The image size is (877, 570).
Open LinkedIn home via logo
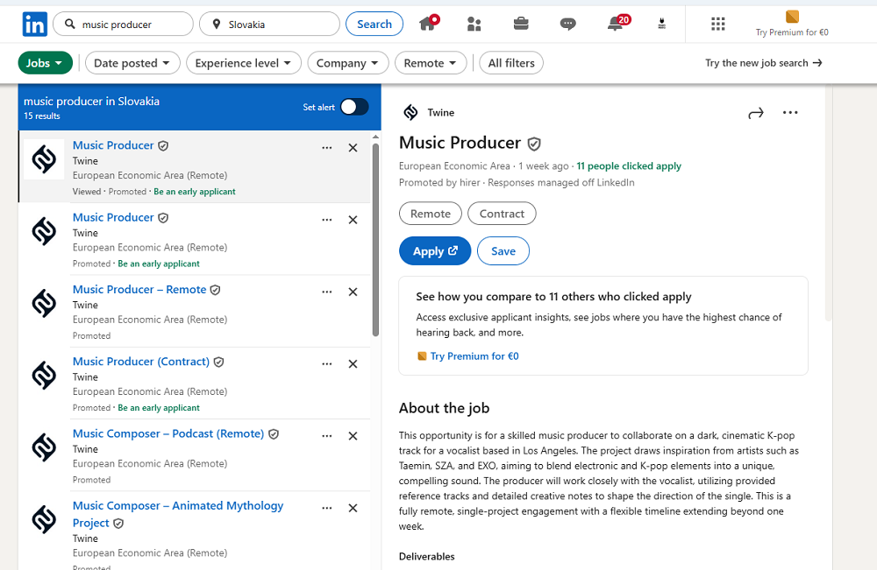pos(35,25)
